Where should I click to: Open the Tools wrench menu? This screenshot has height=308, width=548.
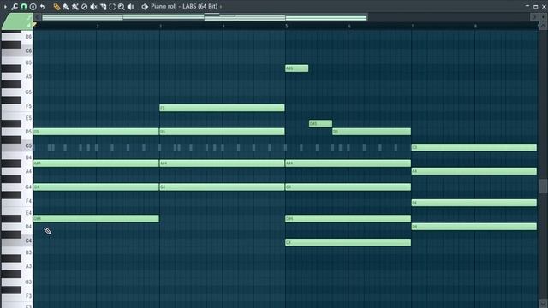coord(15,7)
